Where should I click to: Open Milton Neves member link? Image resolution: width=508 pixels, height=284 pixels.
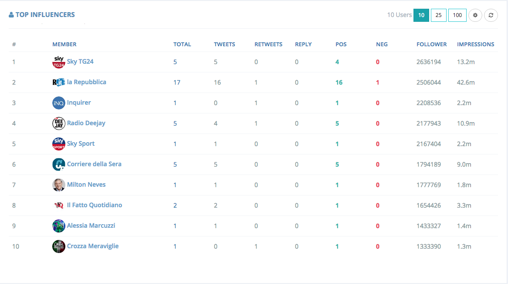86,185
